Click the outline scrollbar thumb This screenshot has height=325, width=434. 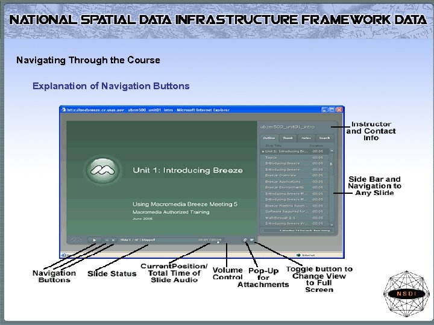(x=331, y=164)
